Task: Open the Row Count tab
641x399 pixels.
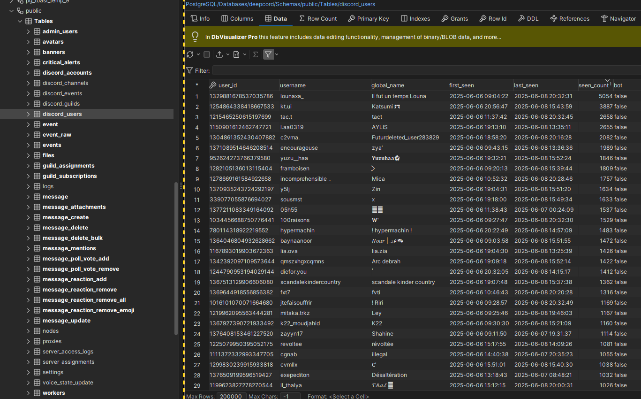Action: click(317, 19)
